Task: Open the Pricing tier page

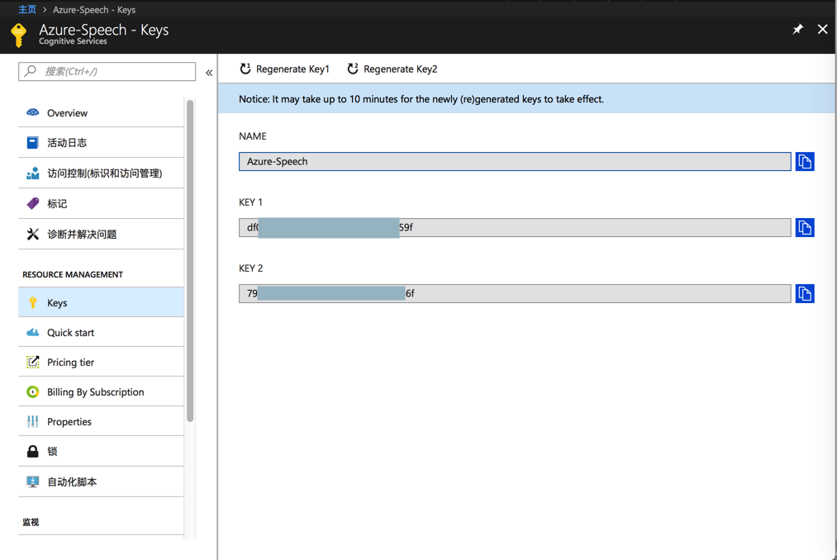Action: (x=70, y=363)
